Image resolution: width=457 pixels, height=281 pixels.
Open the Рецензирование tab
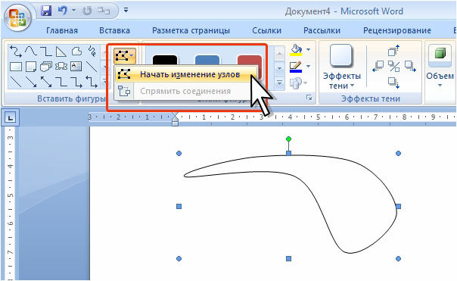397,30
